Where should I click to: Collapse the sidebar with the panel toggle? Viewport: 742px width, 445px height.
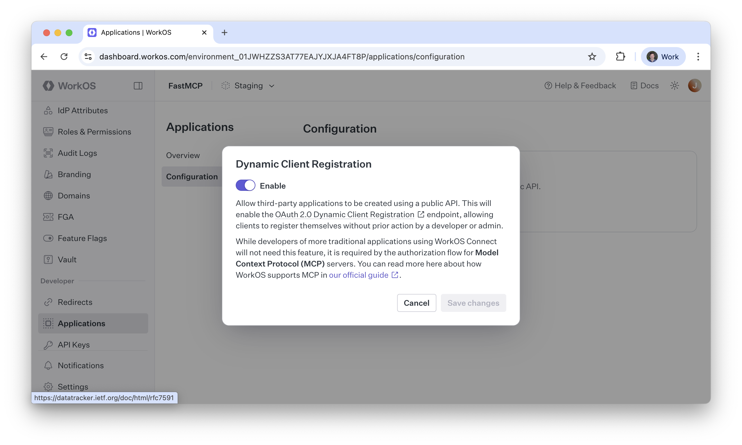coord(138,86)
